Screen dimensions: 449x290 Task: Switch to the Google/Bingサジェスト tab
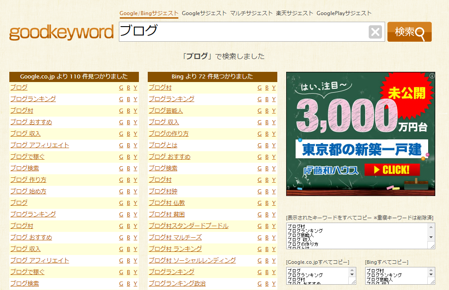(149, 13)
